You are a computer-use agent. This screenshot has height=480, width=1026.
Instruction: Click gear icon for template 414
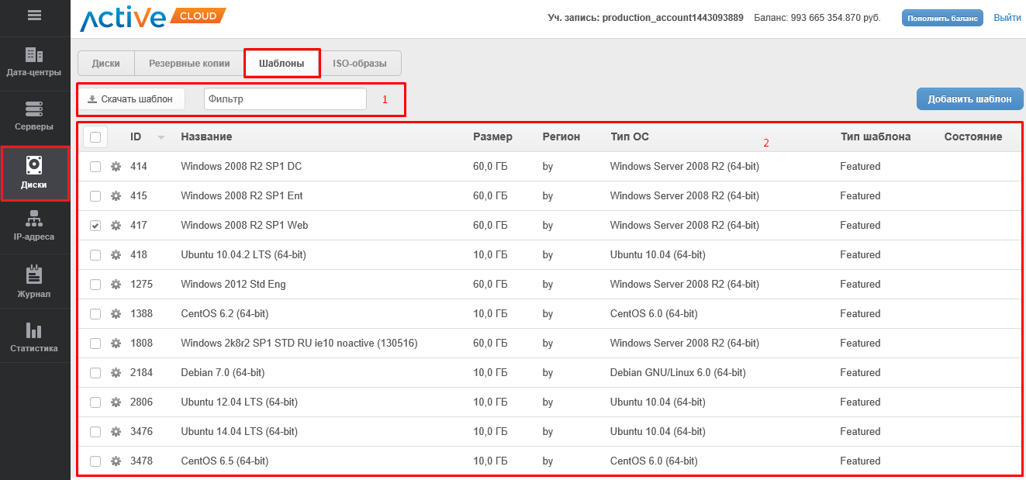point(116,167)
